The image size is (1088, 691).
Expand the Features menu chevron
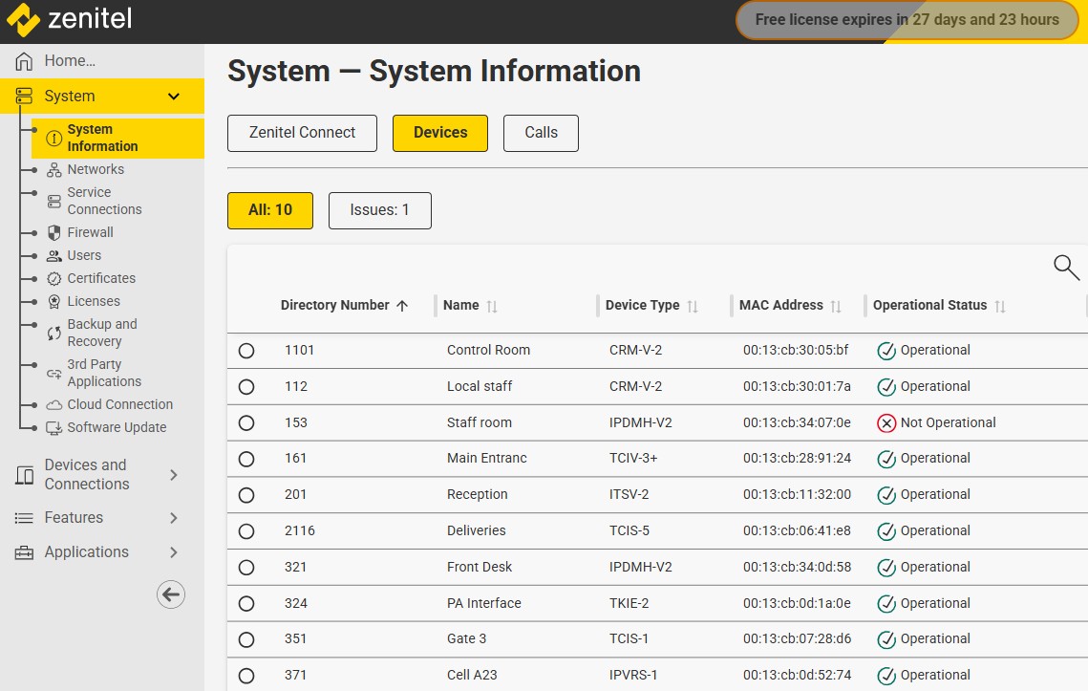pyautogui.click(x=174, y=518)
